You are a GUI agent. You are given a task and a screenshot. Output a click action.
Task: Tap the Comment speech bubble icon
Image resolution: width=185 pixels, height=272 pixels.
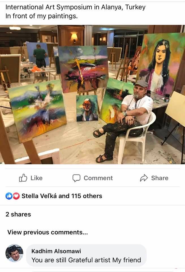click(x=76, y=178)
